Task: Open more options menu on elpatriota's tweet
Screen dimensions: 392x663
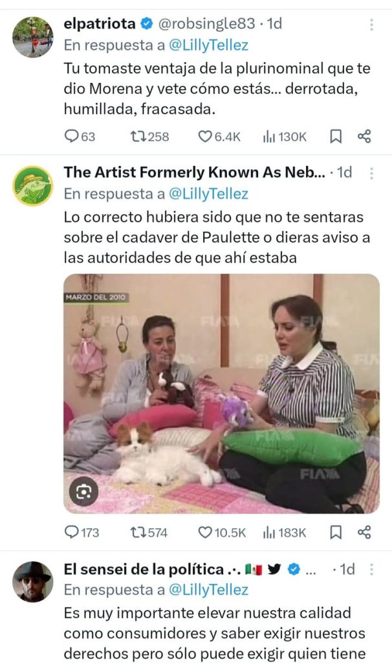Action: [x=372, y=24]
